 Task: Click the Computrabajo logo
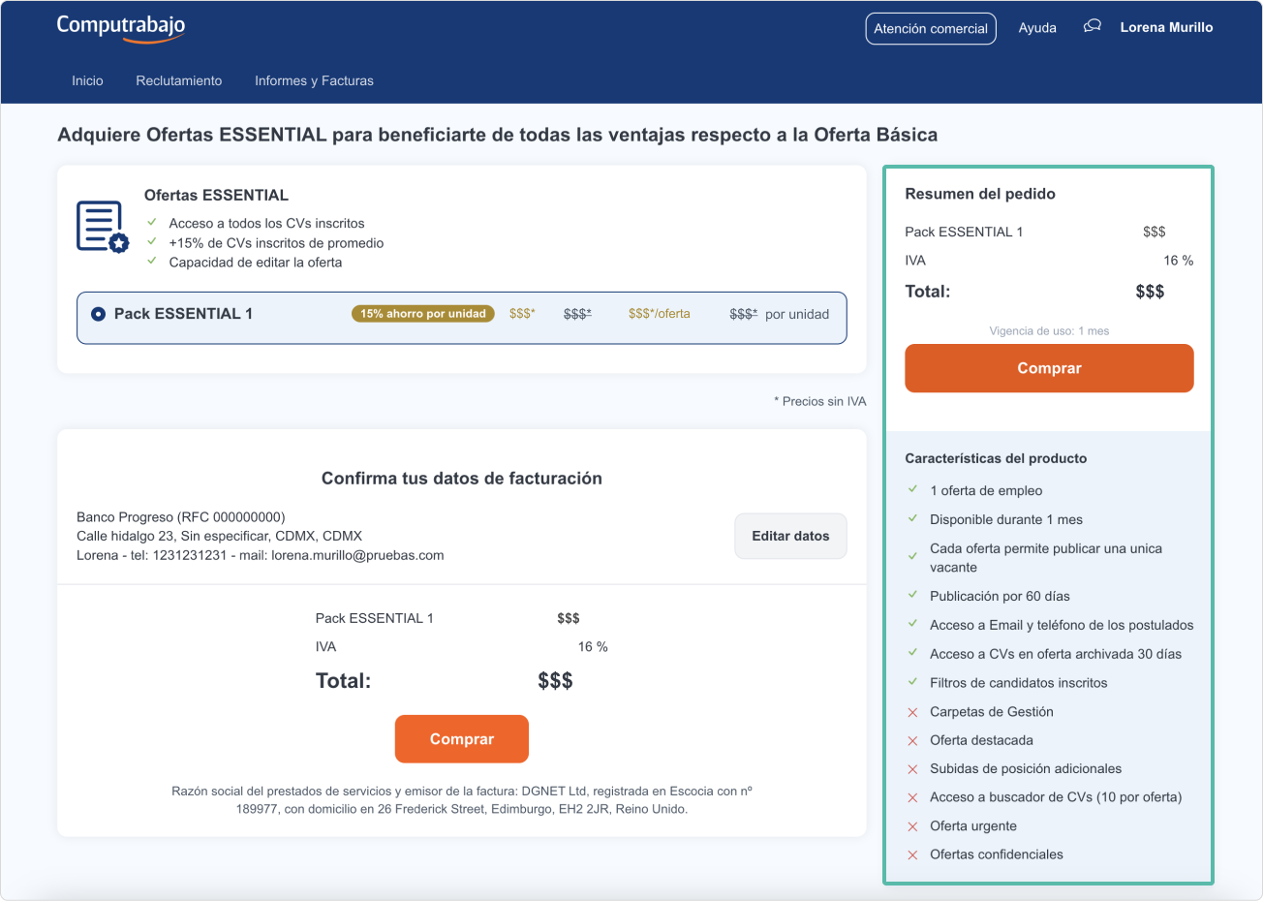[121, 27]
